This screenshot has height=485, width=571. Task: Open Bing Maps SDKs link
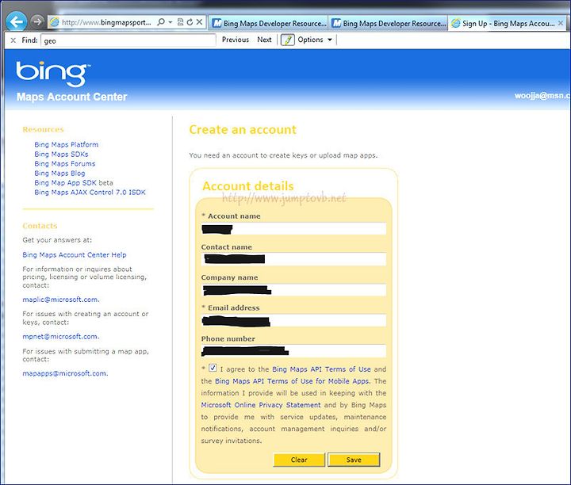point(61,154)
